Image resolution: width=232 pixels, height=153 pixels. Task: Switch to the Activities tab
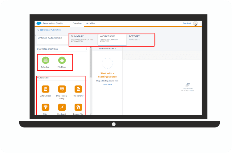(x=91, y=23)
